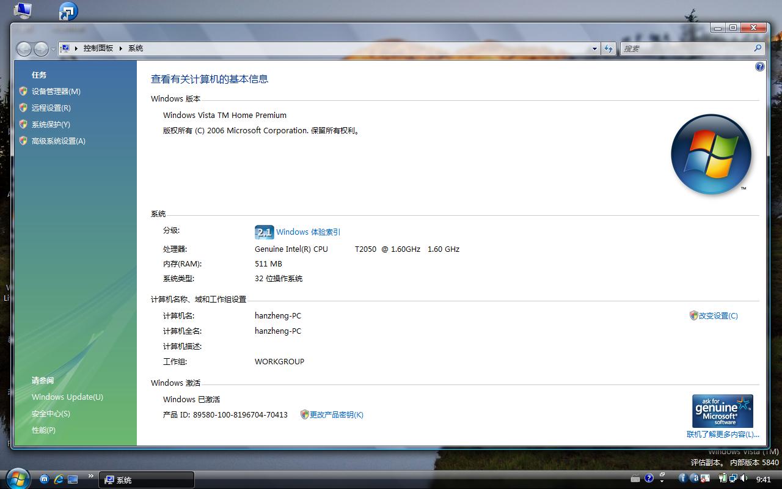Expand the arrow between 控制面板 and 系统
This screenshot has height=489, width=782.
tap(121, 48)
